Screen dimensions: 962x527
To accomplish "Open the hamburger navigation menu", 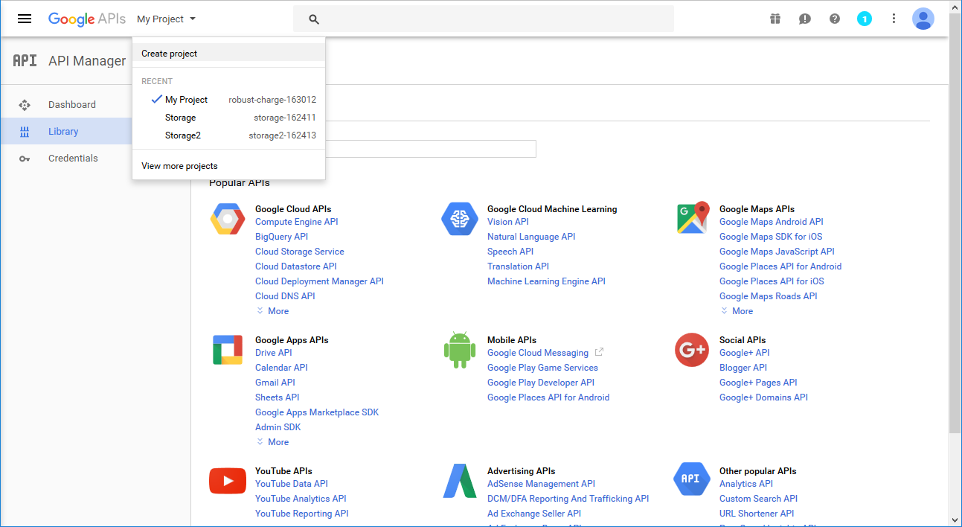I will click(25, 19).
